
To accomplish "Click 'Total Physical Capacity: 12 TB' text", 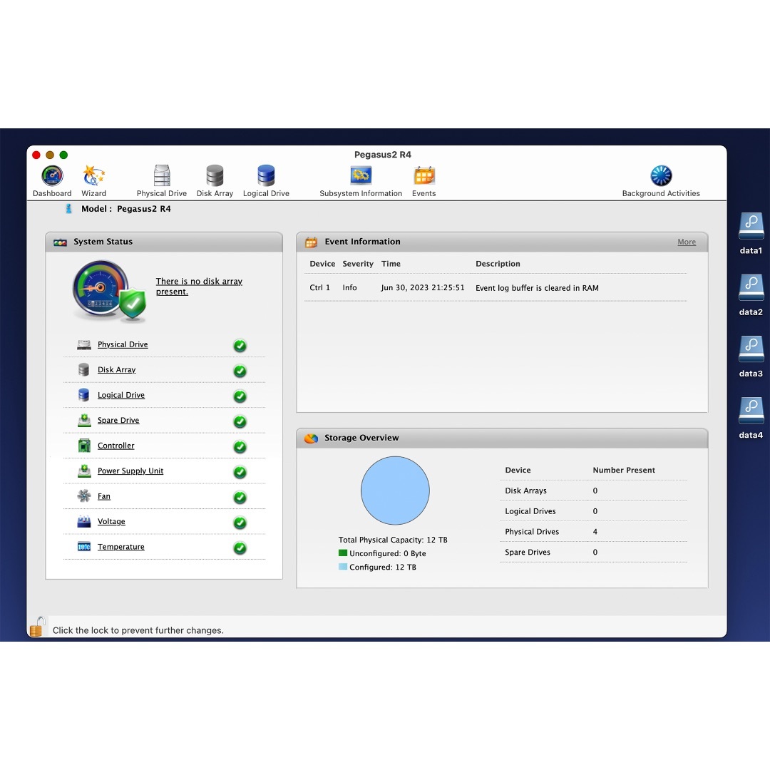I will coord(393,540).
